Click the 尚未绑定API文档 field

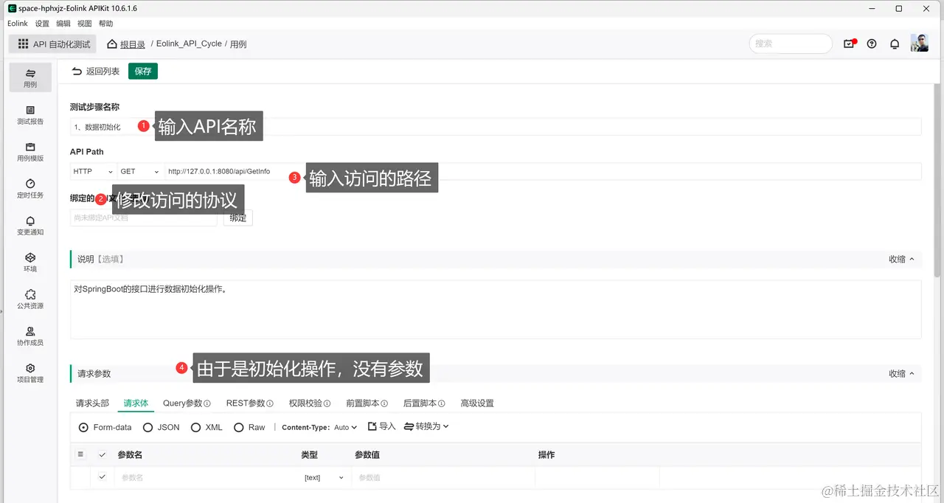(144, 218)
